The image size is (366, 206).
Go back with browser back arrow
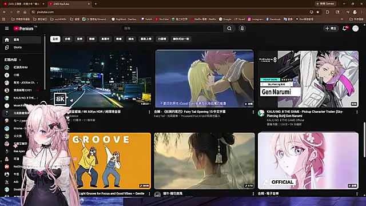click(x=5, y=12)
